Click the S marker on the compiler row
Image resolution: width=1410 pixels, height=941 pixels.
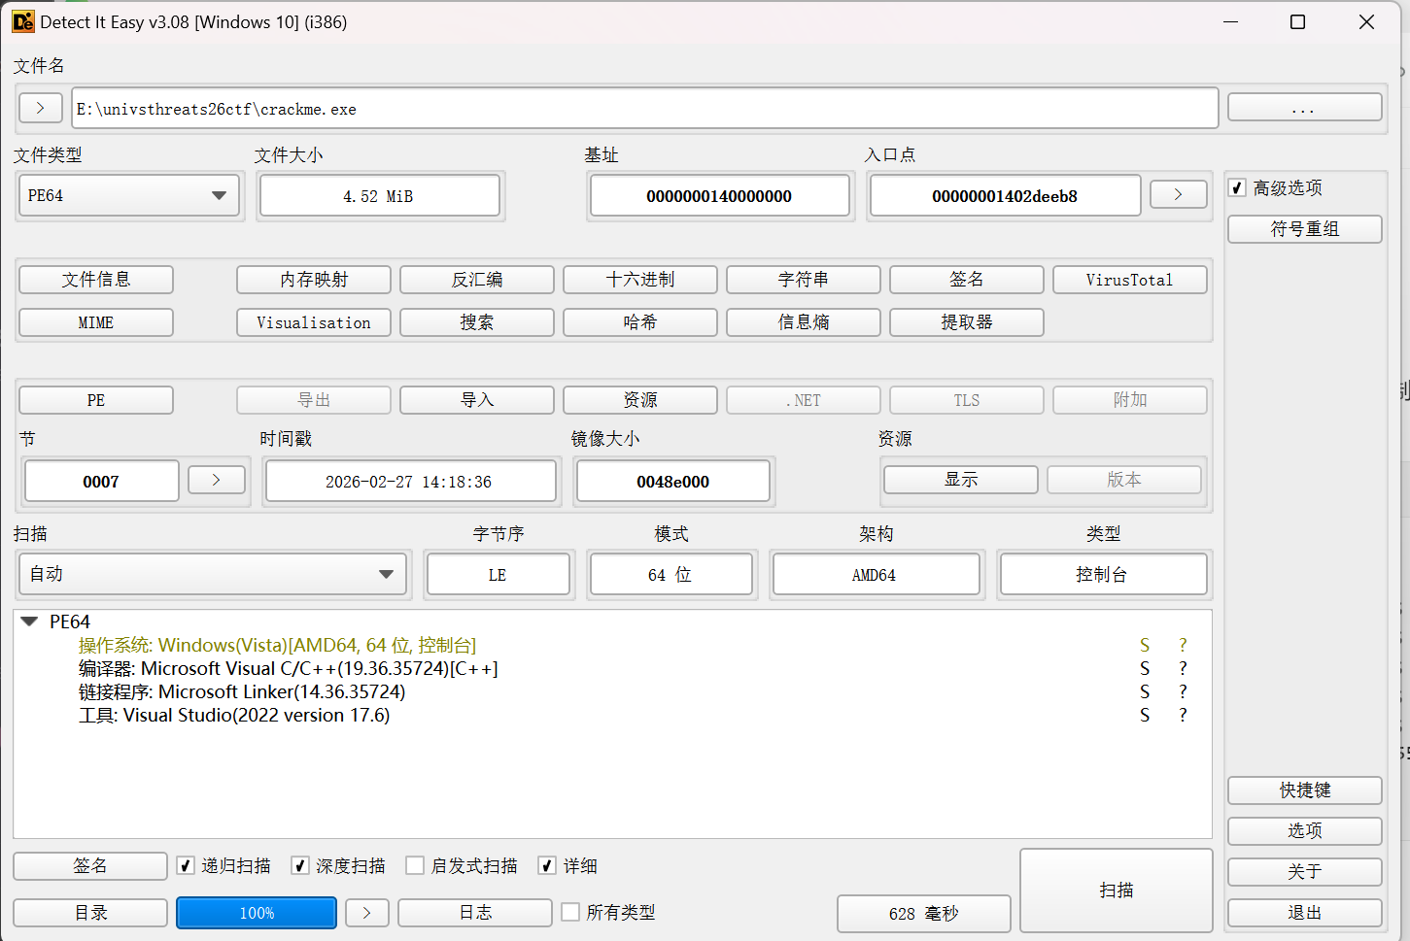pos(1145,668)
